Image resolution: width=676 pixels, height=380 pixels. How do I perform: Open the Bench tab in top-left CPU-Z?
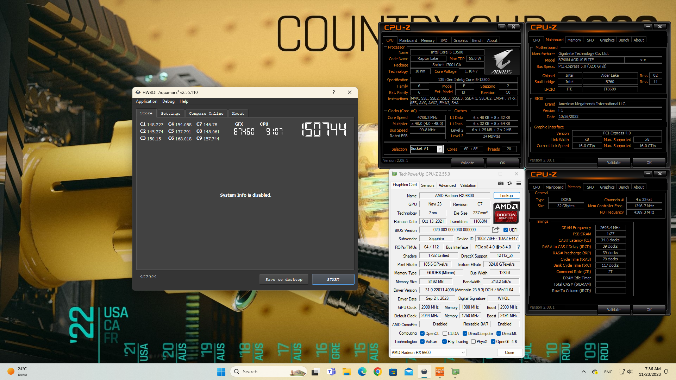477,40
